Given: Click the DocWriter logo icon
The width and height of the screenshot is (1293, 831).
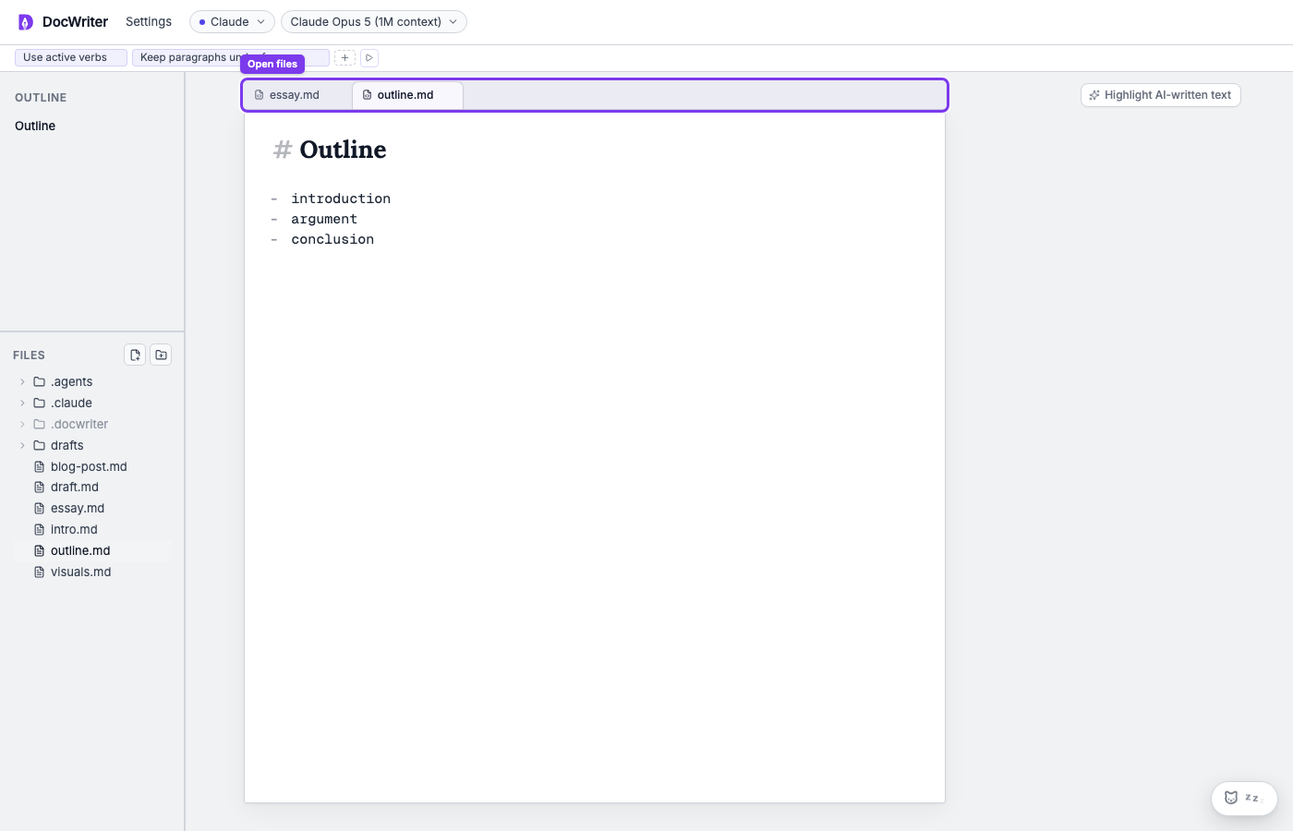Looking at the screenshot, I should 26,21.
